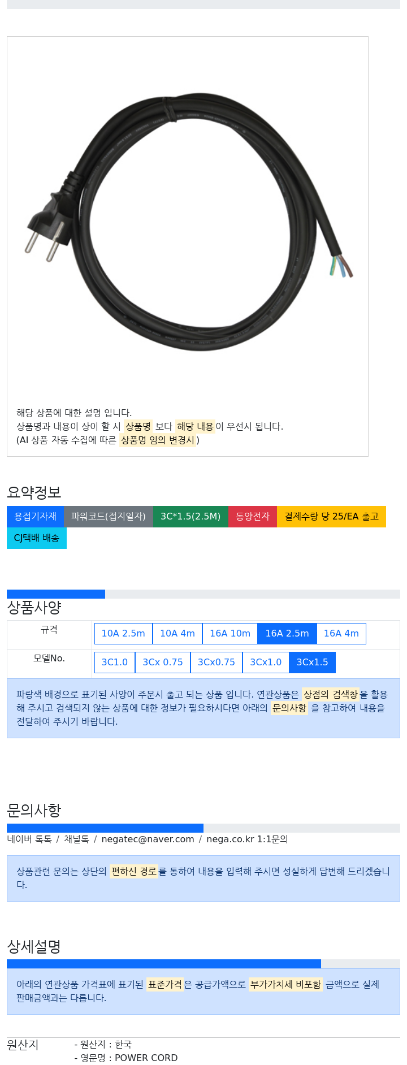This screenshot has height=1065, width=407.
Task: Pick the 16A 4m specification
Action: tap(341, 634)
